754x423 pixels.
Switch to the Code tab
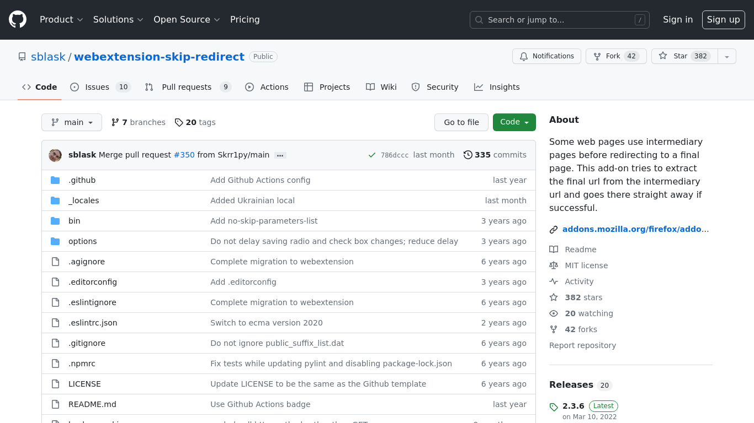pyautogui.click(x=40, y=87)
